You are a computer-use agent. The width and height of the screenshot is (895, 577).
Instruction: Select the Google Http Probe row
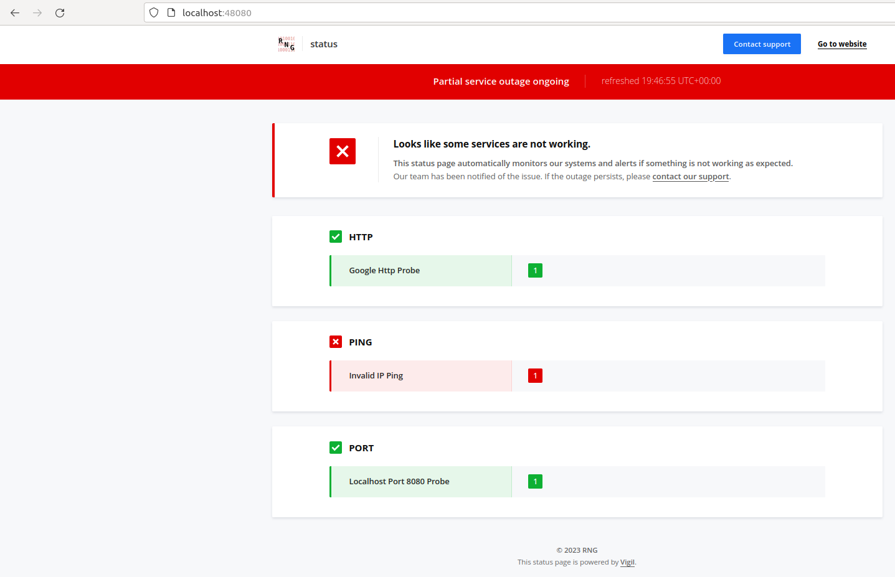[x=421, y=271]
